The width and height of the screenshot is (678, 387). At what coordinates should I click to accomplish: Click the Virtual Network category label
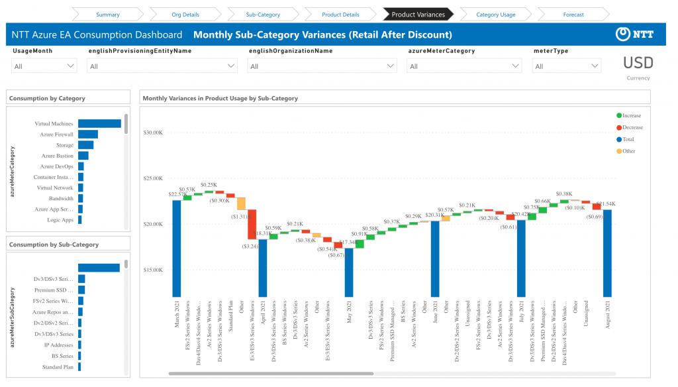point(55,188)
